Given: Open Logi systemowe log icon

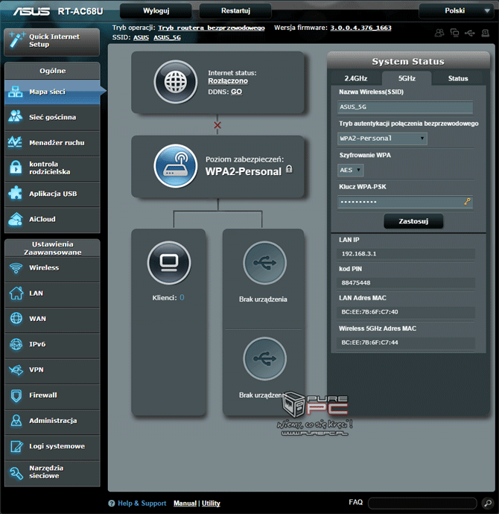Looking at the screenshot, I should (x=16, y=446).
